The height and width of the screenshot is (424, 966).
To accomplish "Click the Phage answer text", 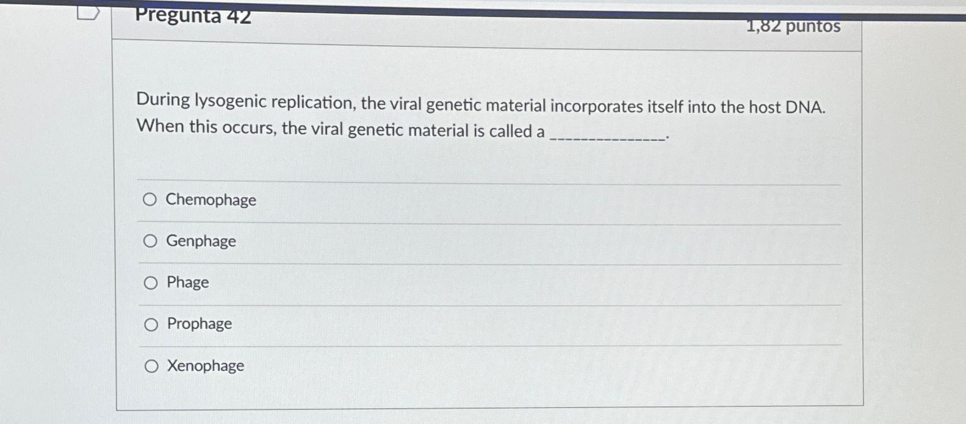I will [187, 282].
